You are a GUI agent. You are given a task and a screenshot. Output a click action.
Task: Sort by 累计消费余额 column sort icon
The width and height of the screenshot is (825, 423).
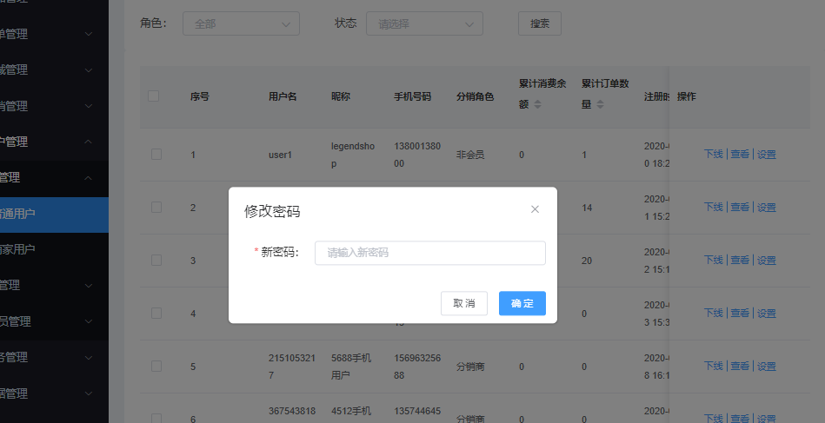coord(537,104)
